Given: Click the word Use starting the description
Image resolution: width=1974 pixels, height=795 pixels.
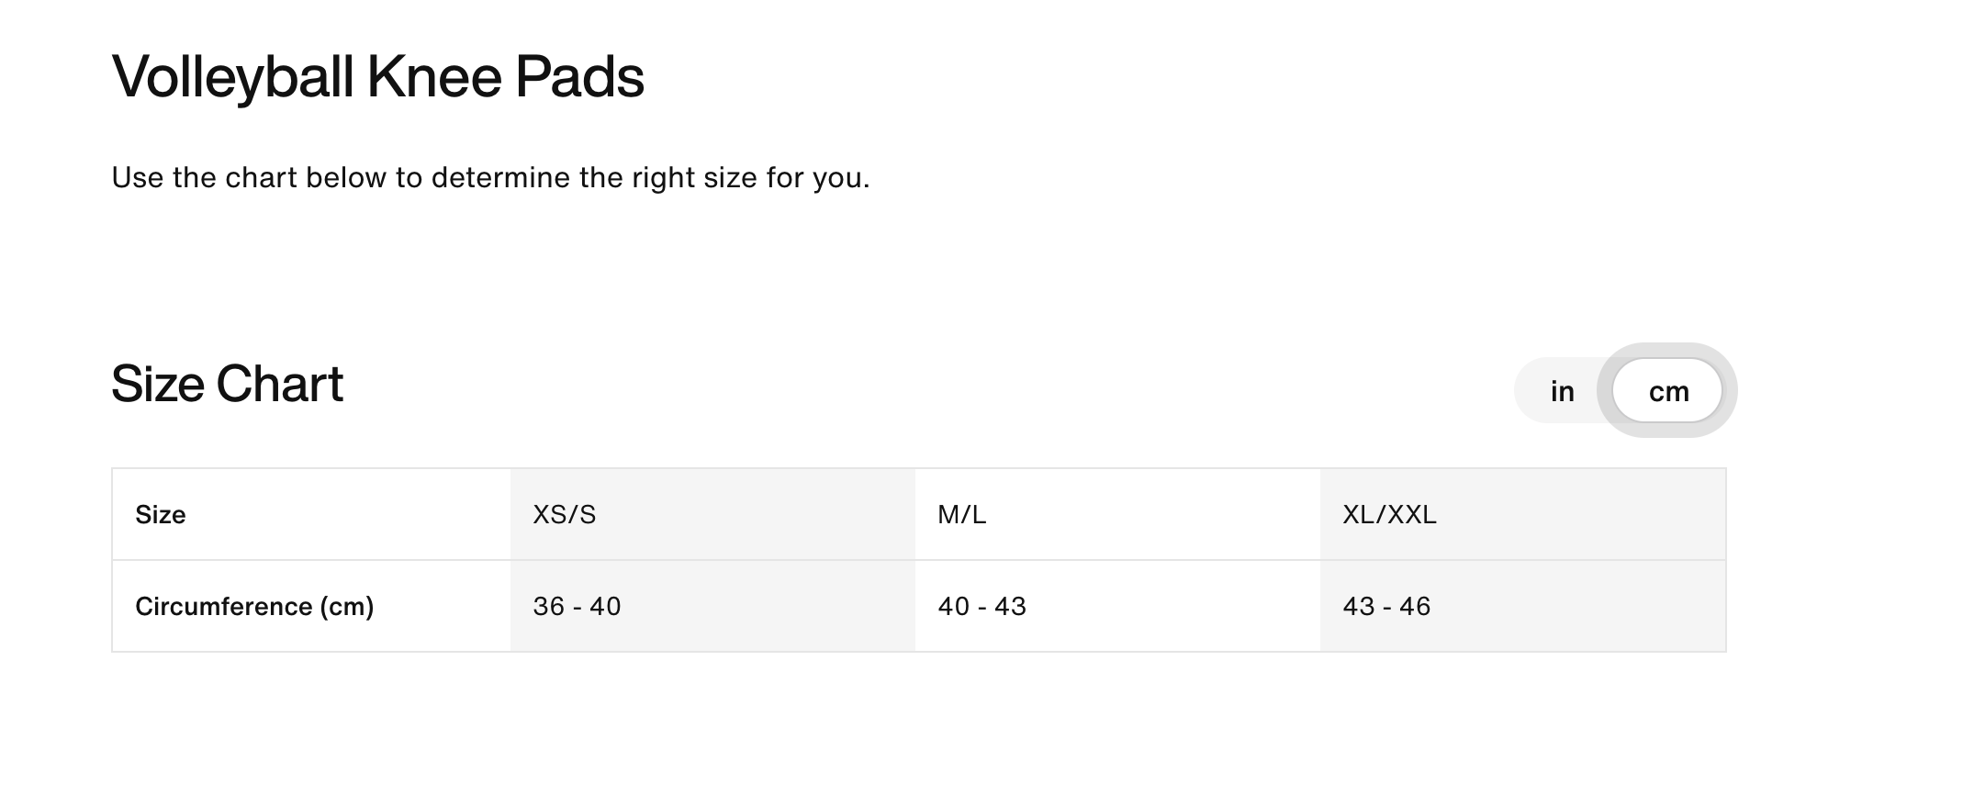Looking at the screenshot, I should (x=138, y=178).
